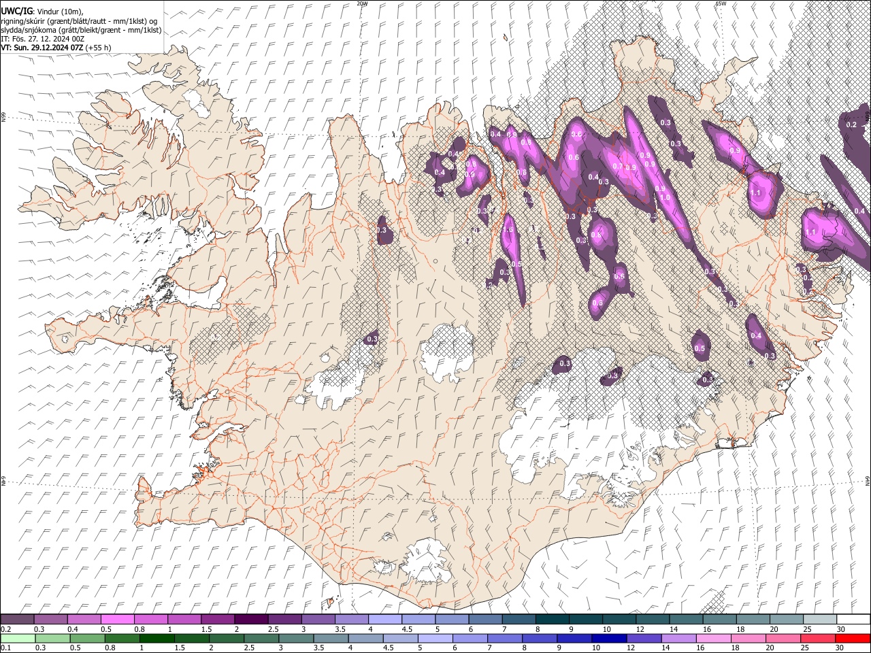
Task: Click bottom legend swatch between 20 and 25
Action: pos(785,638)
